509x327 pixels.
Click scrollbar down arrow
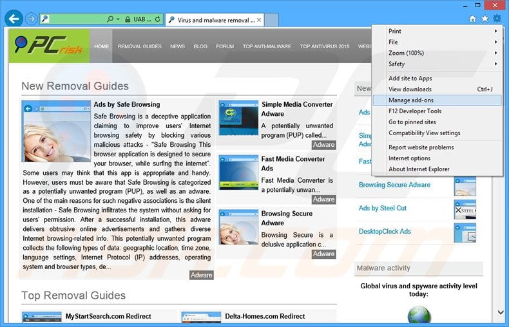coord(501,313)
